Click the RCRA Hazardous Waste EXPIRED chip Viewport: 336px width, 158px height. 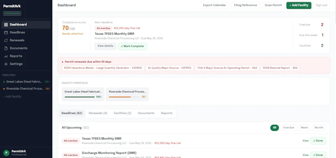103,68
